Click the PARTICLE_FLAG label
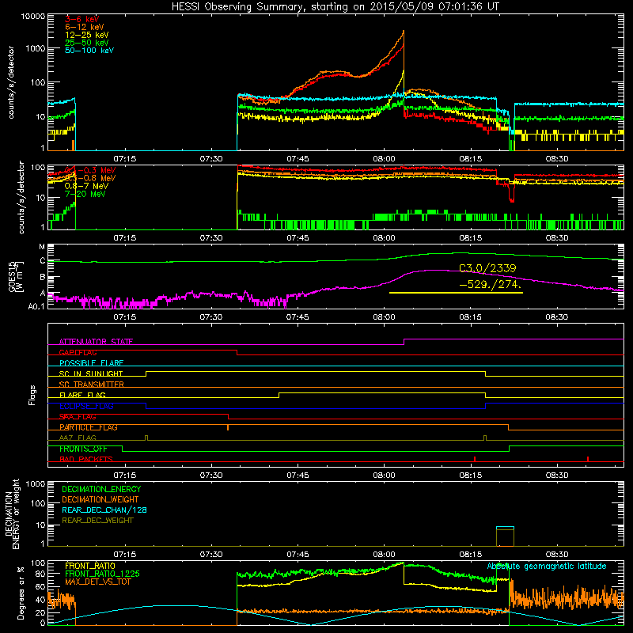 point(89,427)
